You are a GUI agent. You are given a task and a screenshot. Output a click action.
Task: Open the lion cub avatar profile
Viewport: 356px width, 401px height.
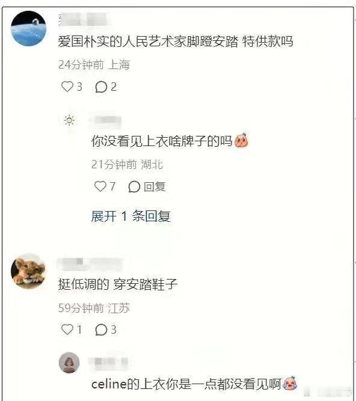click(x=29, y=271)
